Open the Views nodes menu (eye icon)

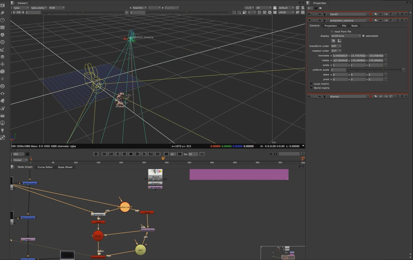tap(3, 94)
